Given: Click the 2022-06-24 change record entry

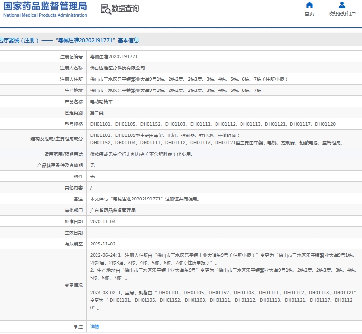Looking at the screenshot, I should pyautogui.click(x=223, y=267).
